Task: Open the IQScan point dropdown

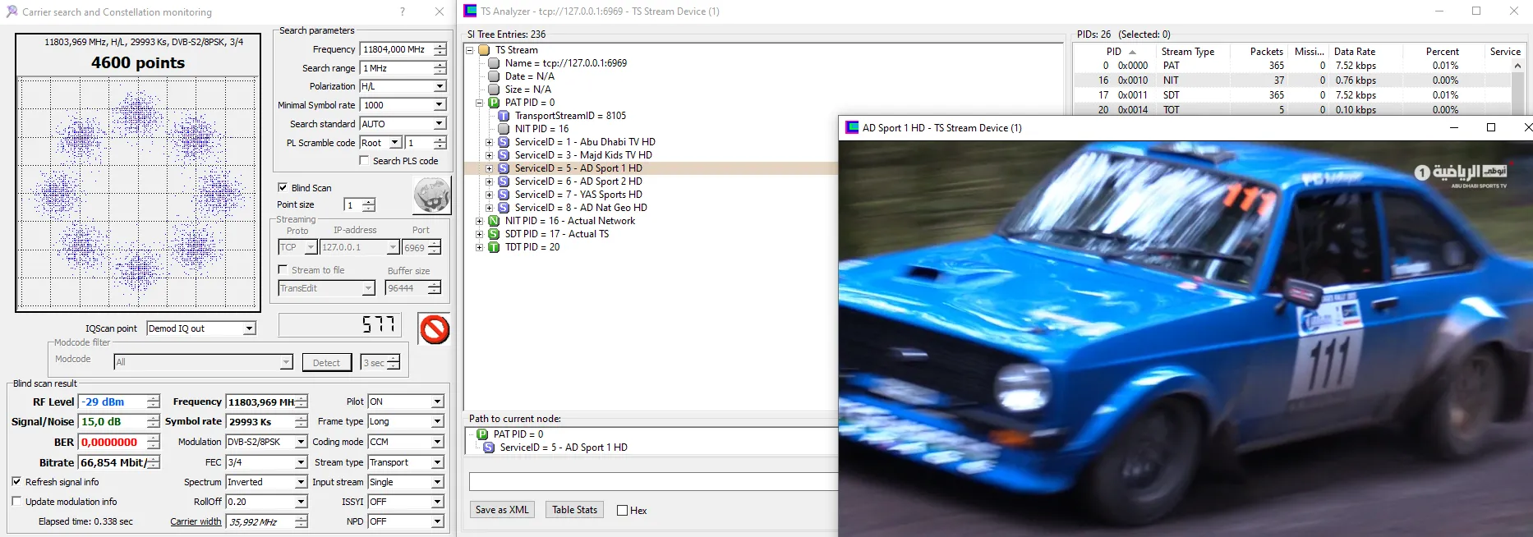Action: [249, 328]
